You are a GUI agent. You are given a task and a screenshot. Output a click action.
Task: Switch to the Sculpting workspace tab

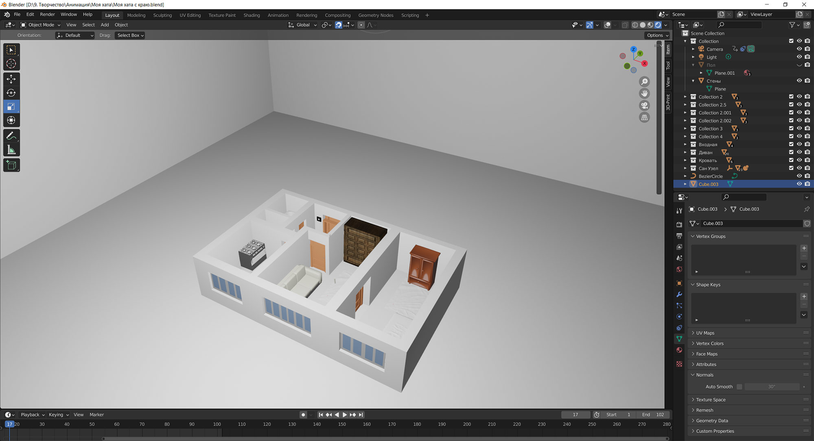pos(162,15)
